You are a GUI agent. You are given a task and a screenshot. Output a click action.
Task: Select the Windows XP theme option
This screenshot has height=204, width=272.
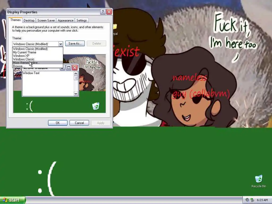click(x=38, y=56)
